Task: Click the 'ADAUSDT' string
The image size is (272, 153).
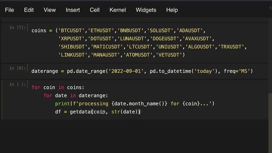Action: (x=190, y=31)
